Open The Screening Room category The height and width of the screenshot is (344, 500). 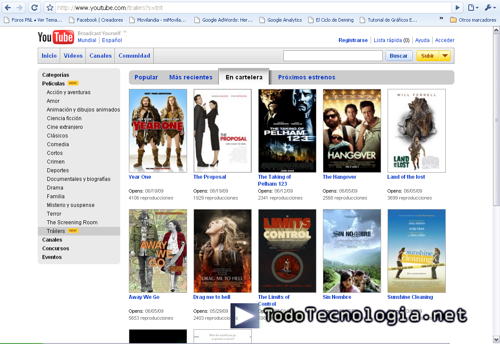click(x=72, y=223)
